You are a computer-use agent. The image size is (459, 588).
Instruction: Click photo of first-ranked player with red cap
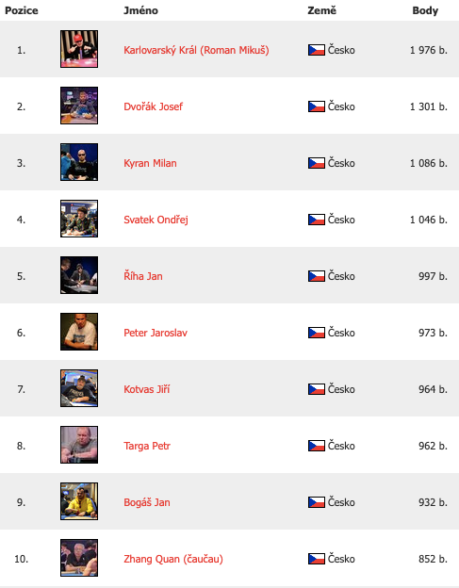pos(79,49)
